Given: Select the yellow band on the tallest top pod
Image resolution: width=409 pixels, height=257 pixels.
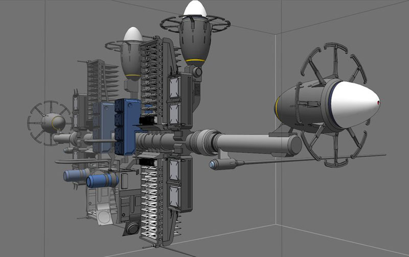Looking at the screenshot, I should tap(195, 60).
